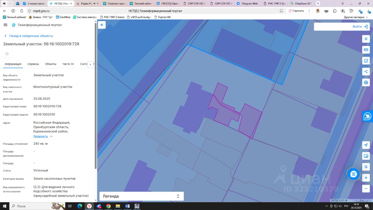Open a new browser tab
The width and height of the screenshot is (373, 210).
(x=318, y=3)
